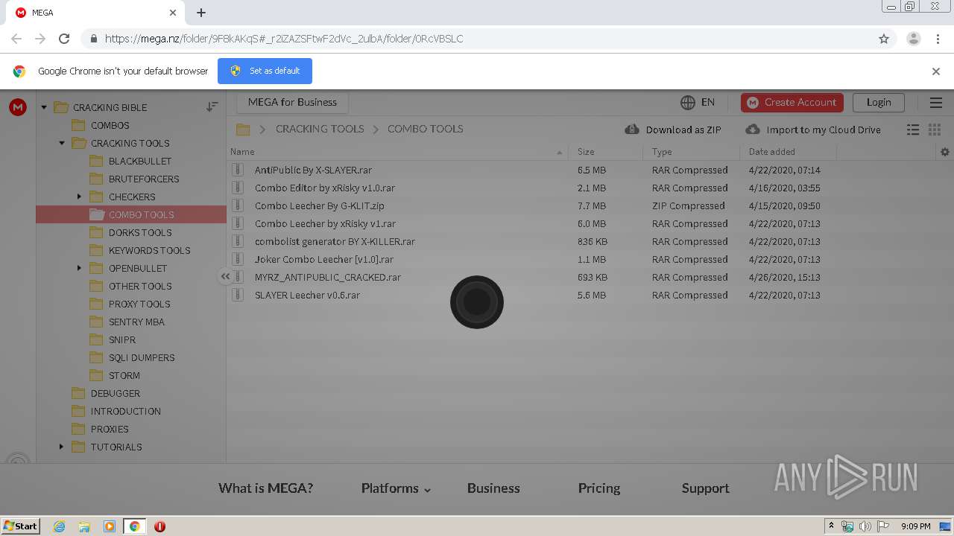Click Set as default button
Viewport: 954px width, 536px height.
click(265, 71)
